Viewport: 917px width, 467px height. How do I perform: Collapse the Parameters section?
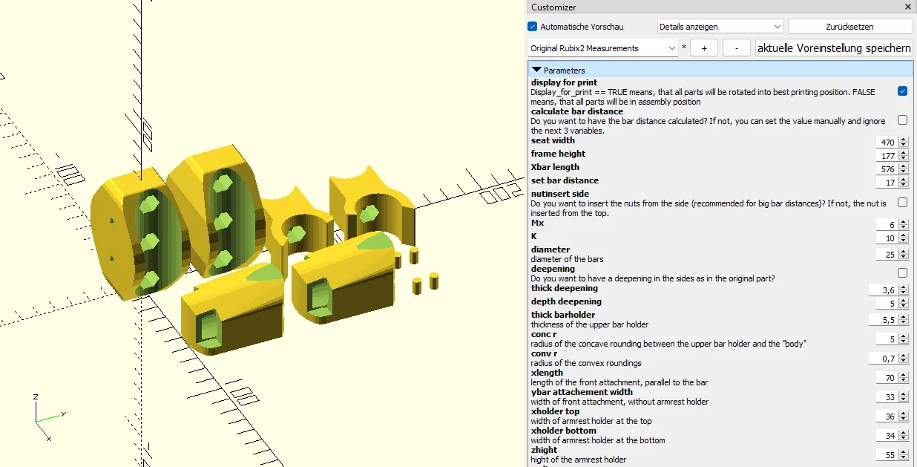pos(537,70)
